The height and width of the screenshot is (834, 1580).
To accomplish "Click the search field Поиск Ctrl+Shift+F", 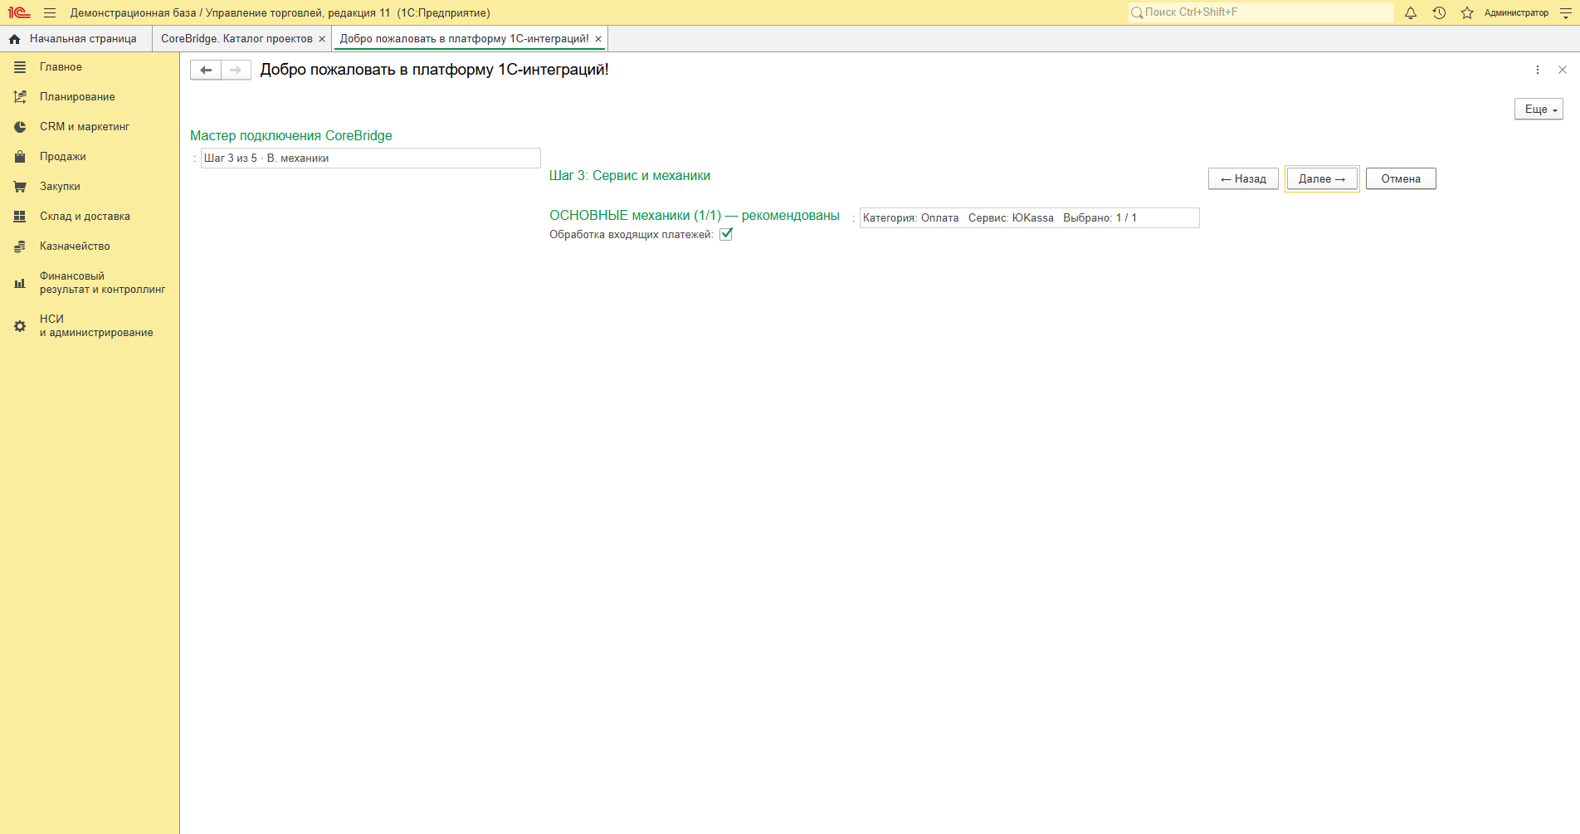I will [1261, 12].
